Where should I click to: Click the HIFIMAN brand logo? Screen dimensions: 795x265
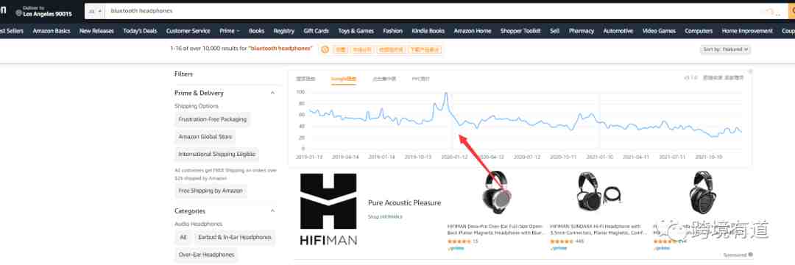point(328,209)
